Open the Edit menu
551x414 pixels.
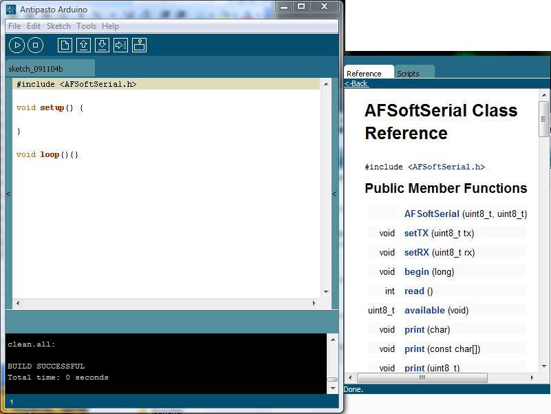(x=34, y=26)
